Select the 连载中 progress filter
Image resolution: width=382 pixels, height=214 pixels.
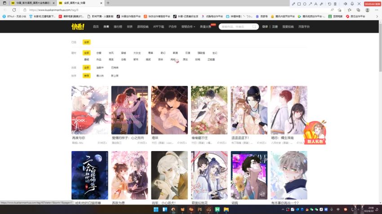(x=100, y=67)
